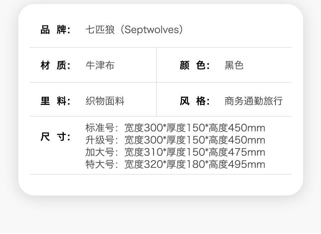Select the dimensions in the 升级号 row
Viewport: 321px width, 234px height.
click(x=195, y=140)
